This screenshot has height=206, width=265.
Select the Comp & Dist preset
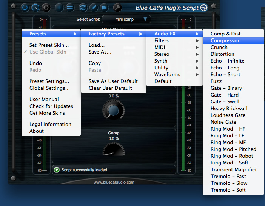tap(233, 34)
